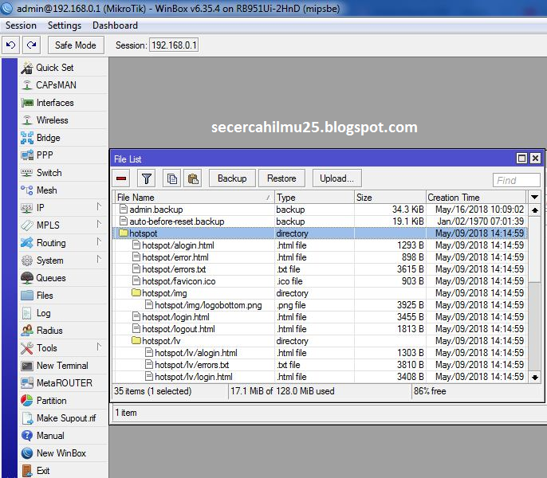
Task: Open the Settings menu
Action: (x=65, y=25)
